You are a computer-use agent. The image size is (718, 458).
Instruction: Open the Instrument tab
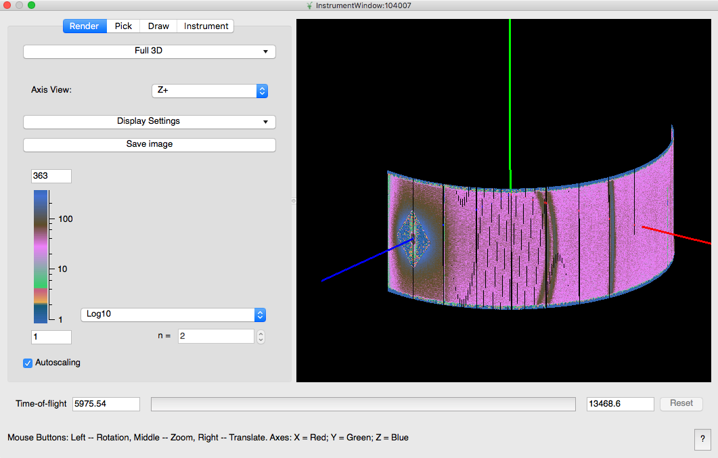click(x=205, y=26)
